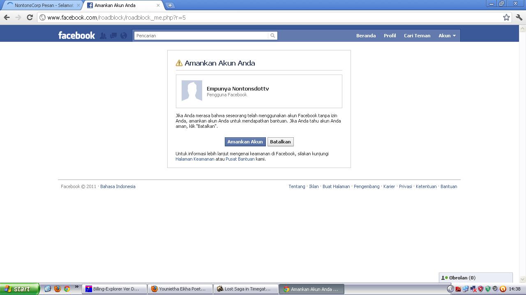Image resolution: width=526 pixels, height=295 pixels.
Task: Open Facebook notifications globe icon
Action: coord(124,36)
